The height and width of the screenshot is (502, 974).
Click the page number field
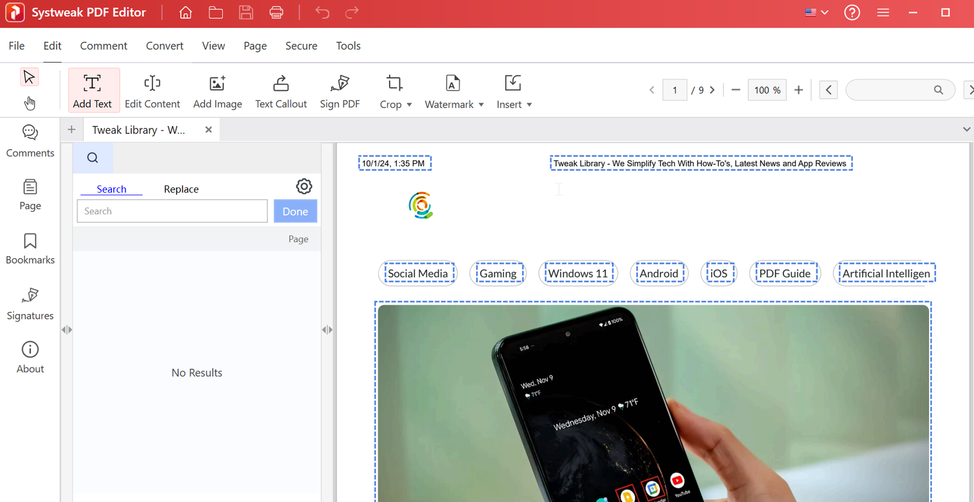(674, 90)
